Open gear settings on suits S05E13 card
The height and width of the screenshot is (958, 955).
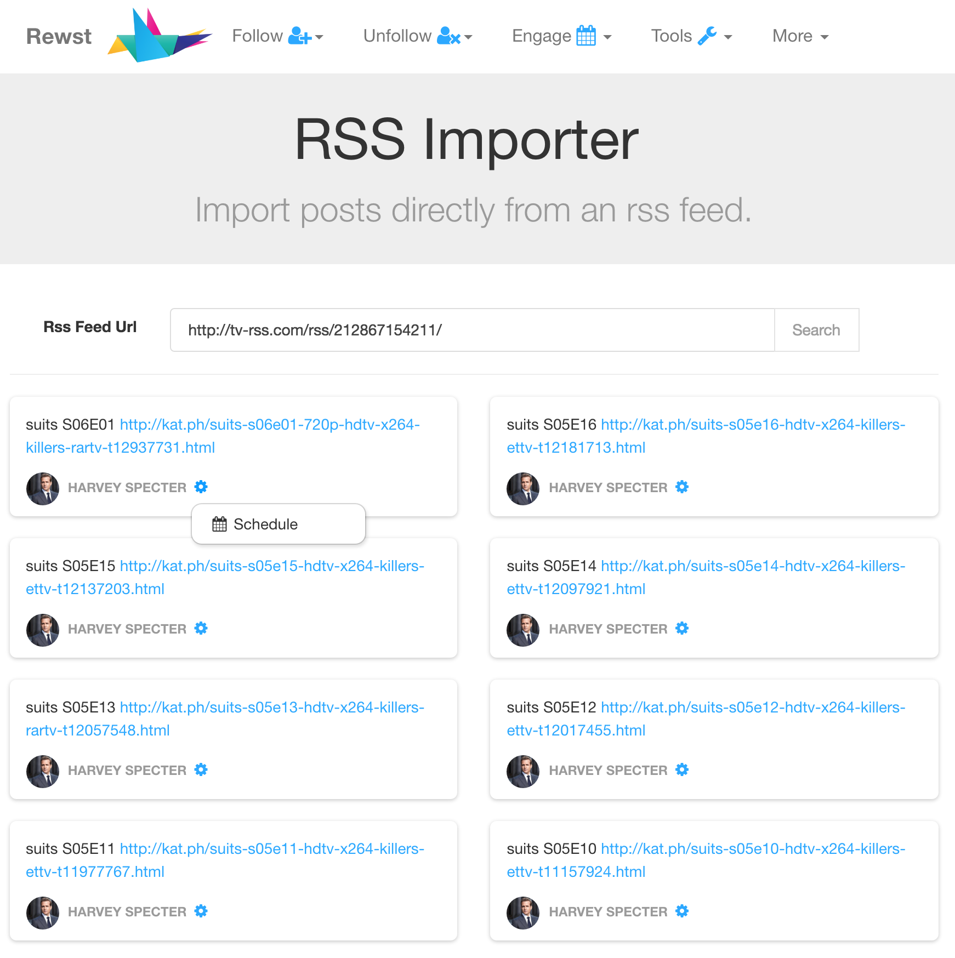pyautogui.click(x=201, y=769)
